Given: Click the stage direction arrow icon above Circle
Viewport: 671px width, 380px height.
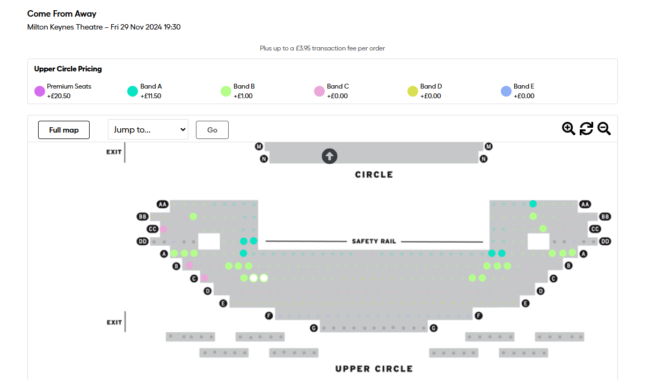Looking at the screenshot, I should pos(329,156).
